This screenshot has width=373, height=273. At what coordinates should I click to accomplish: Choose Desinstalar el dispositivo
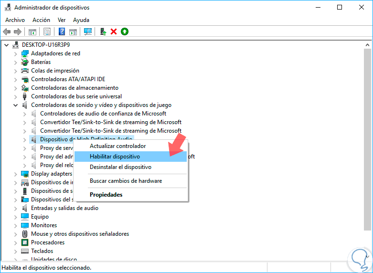(x=130, y=167)
